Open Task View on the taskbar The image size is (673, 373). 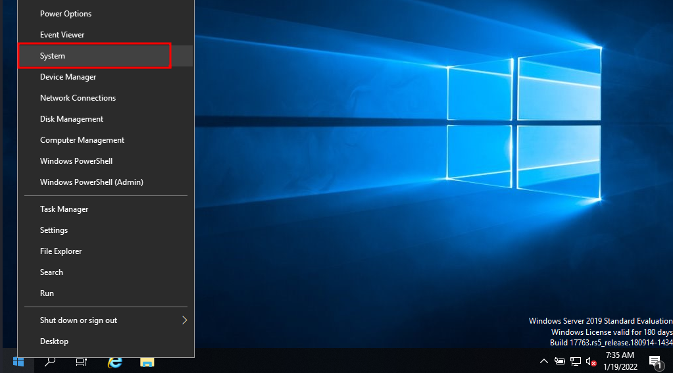(82, 362)
